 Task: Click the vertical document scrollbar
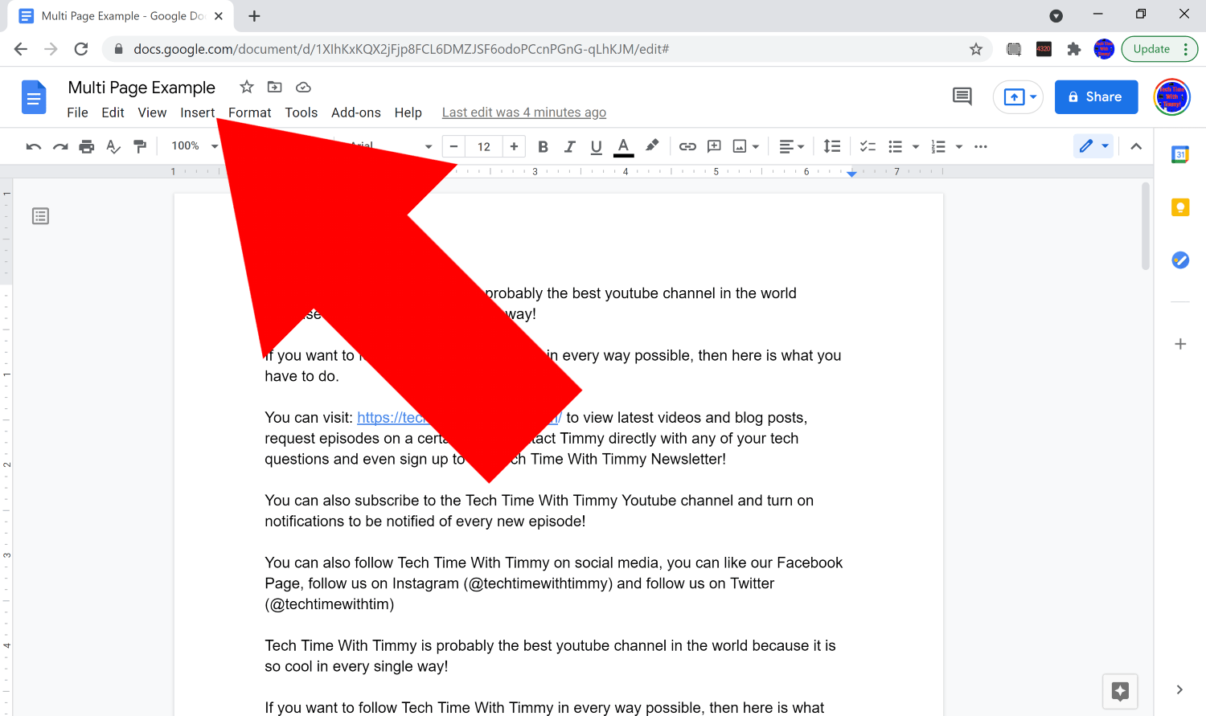coord(1146,227)
